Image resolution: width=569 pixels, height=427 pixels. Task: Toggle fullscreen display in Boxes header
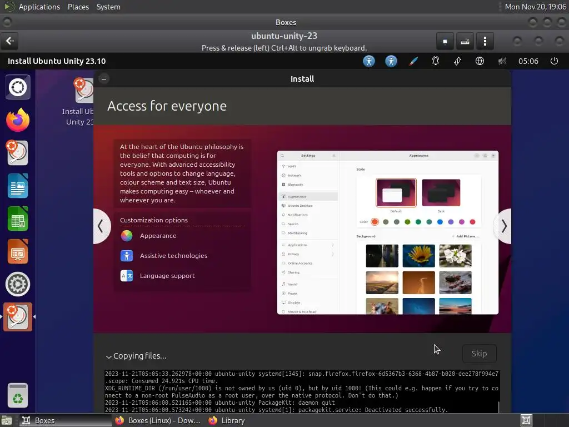(x=445, y=41)
